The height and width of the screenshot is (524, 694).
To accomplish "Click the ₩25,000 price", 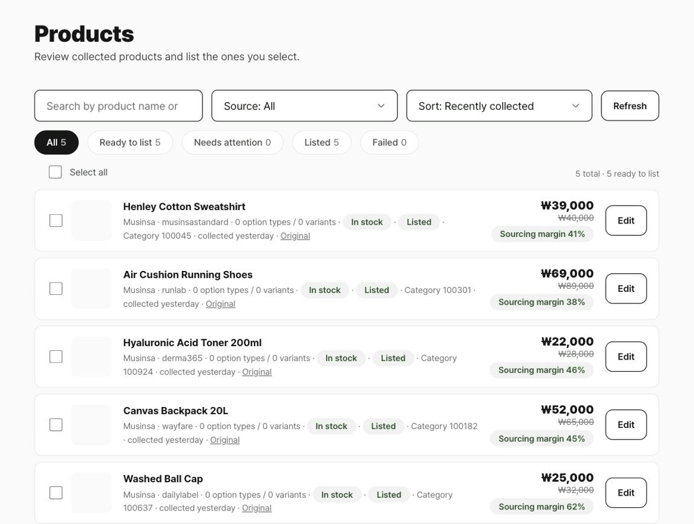I will point(567,478).
